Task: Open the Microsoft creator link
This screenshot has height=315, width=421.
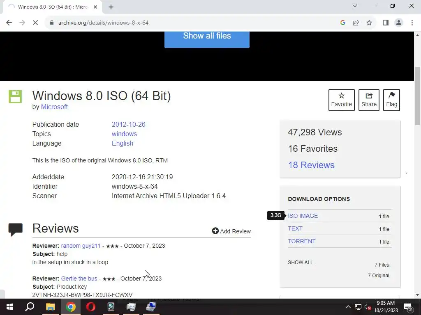Action: pyautogui.click(x=54, y=107)
